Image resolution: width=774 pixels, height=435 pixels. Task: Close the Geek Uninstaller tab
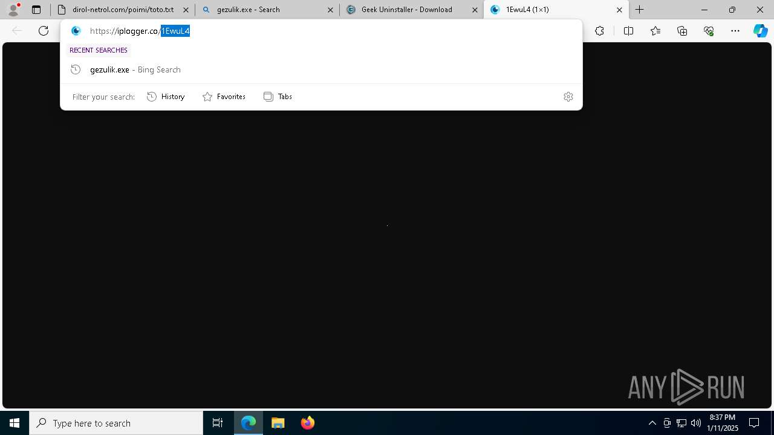point(475,10)
